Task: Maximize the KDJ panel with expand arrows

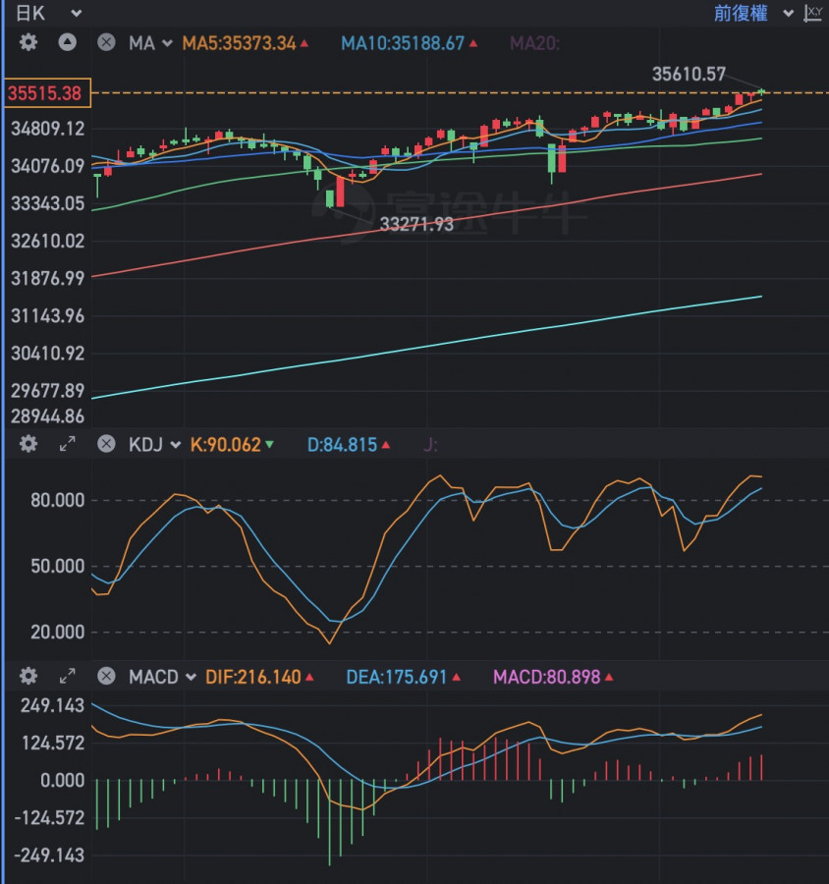Action: click(67, 444)
